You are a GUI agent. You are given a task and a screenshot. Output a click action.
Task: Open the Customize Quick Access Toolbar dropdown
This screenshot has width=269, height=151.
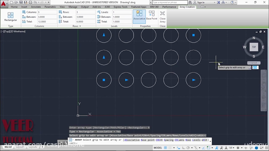(x=48, y=2)
